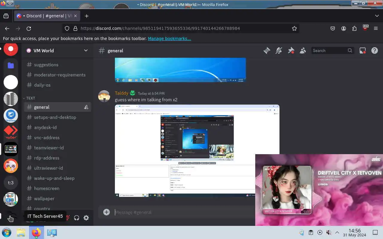This screenshot has width=383, height=239.
Task: Click Talddy's avatar picture
Action: click(x=104, y=96)
